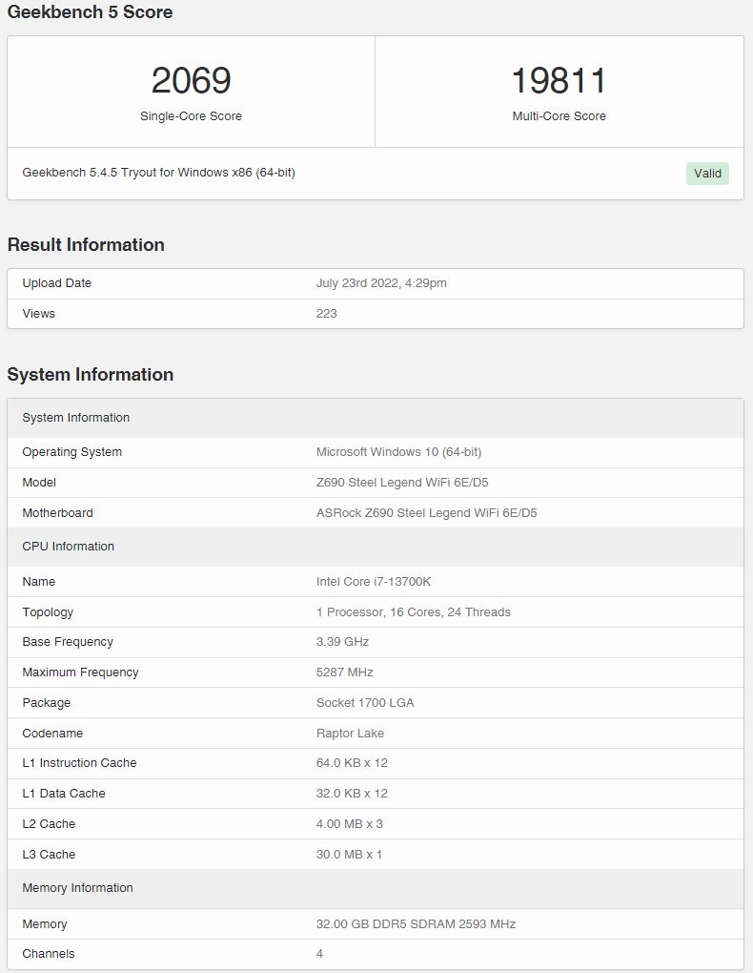Viewport: 753px width, 973px height.
Task: Click the Codename value Raptor Lake
Action: tap(350, 733)
